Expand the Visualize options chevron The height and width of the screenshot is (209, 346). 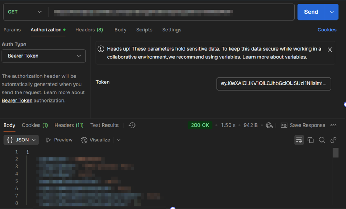[119, 140]
